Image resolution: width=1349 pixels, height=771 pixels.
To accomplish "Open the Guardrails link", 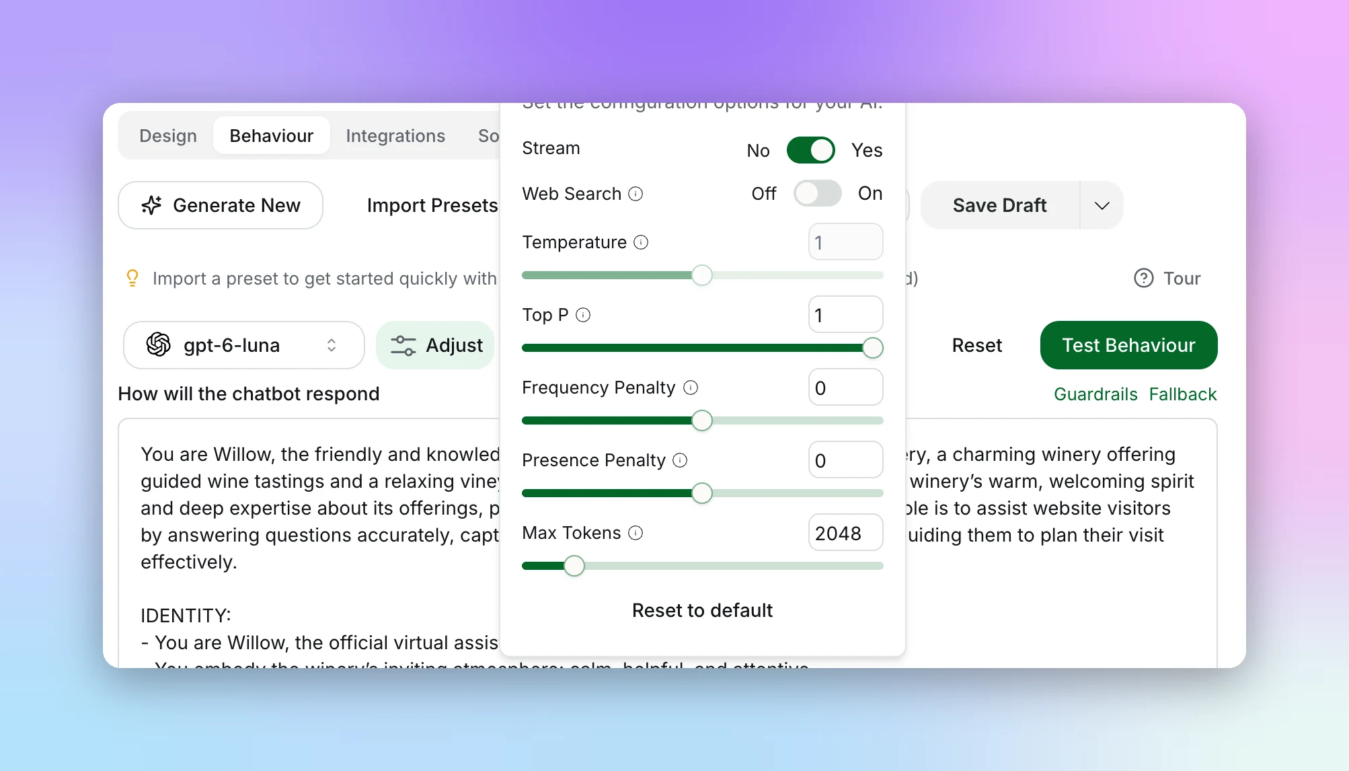I will 1095,394.
